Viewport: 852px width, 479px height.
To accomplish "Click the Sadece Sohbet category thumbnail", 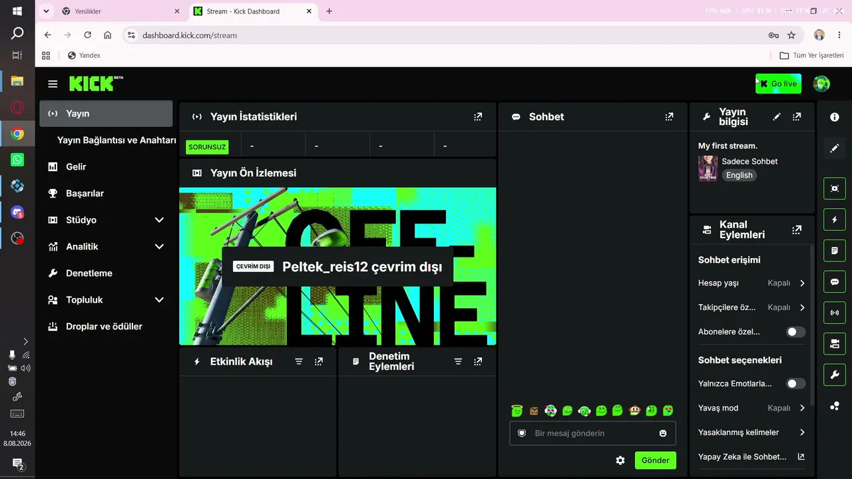I will point(708,168).
